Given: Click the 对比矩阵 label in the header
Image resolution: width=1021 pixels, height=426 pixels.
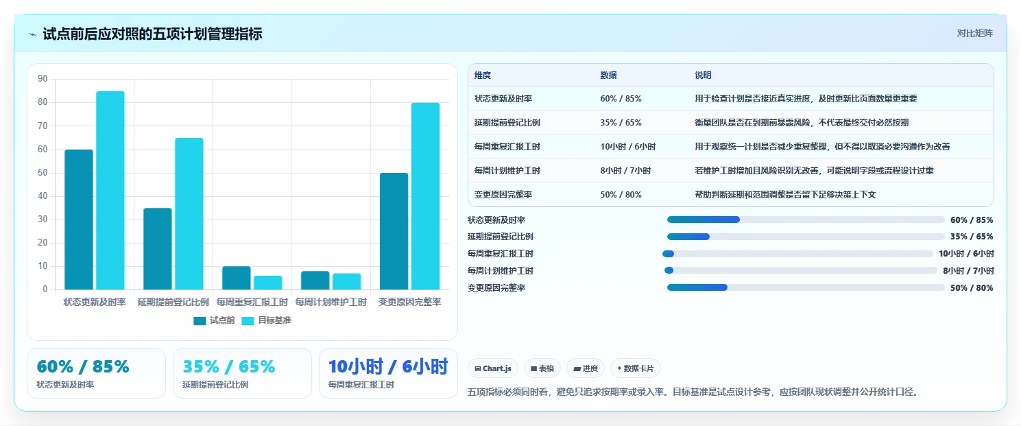Looking at the screenshot, I should [x=974, y=33].
